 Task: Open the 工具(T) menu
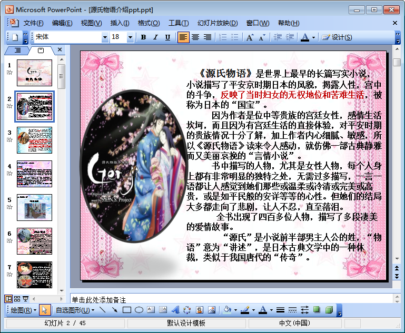point(179,23)
